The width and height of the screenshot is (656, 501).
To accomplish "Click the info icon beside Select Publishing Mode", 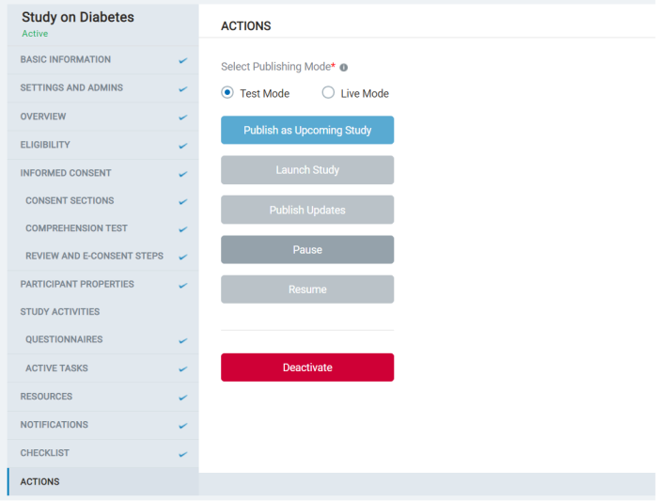I will tap(343, 68).
